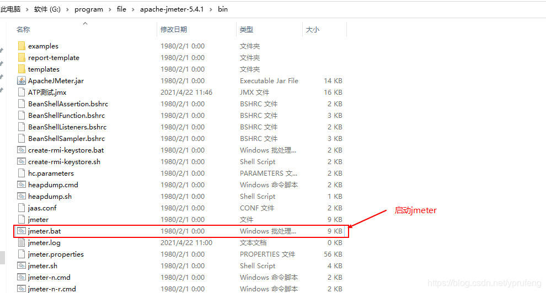
Task: Select the report-template folder icon
Action: (x=22, y=57)
